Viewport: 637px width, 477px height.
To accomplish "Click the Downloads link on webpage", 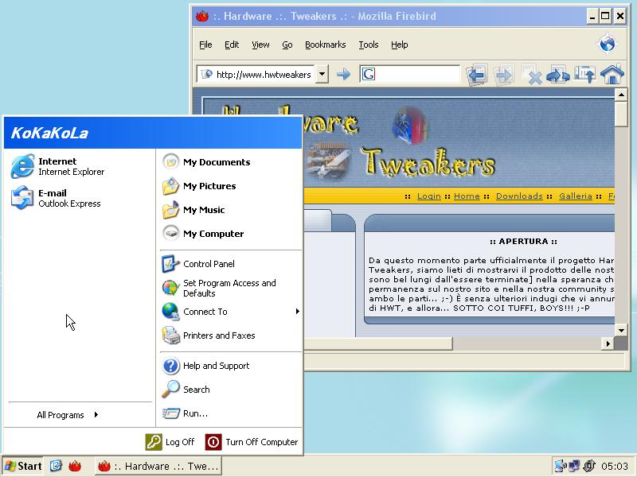I will pyautogui.click(x=519, y=196).
